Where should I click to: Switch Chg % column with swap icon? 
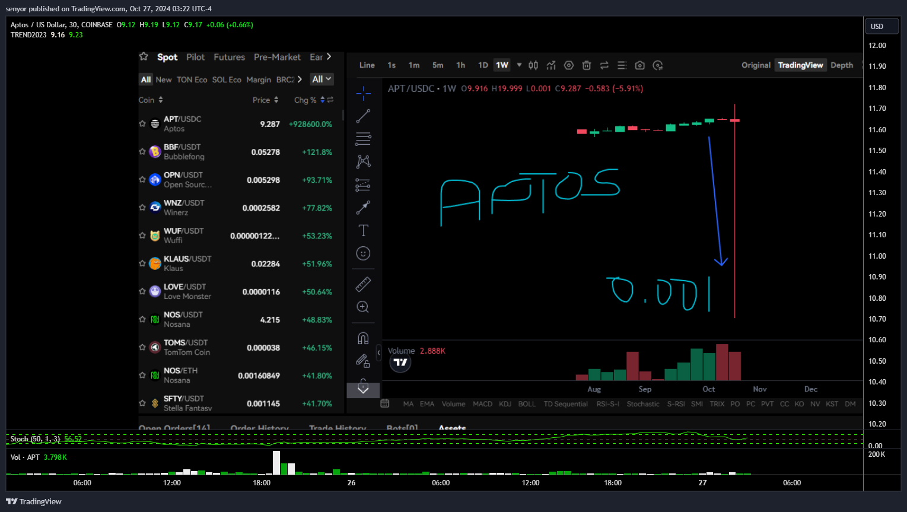click(x=330, y=100)
